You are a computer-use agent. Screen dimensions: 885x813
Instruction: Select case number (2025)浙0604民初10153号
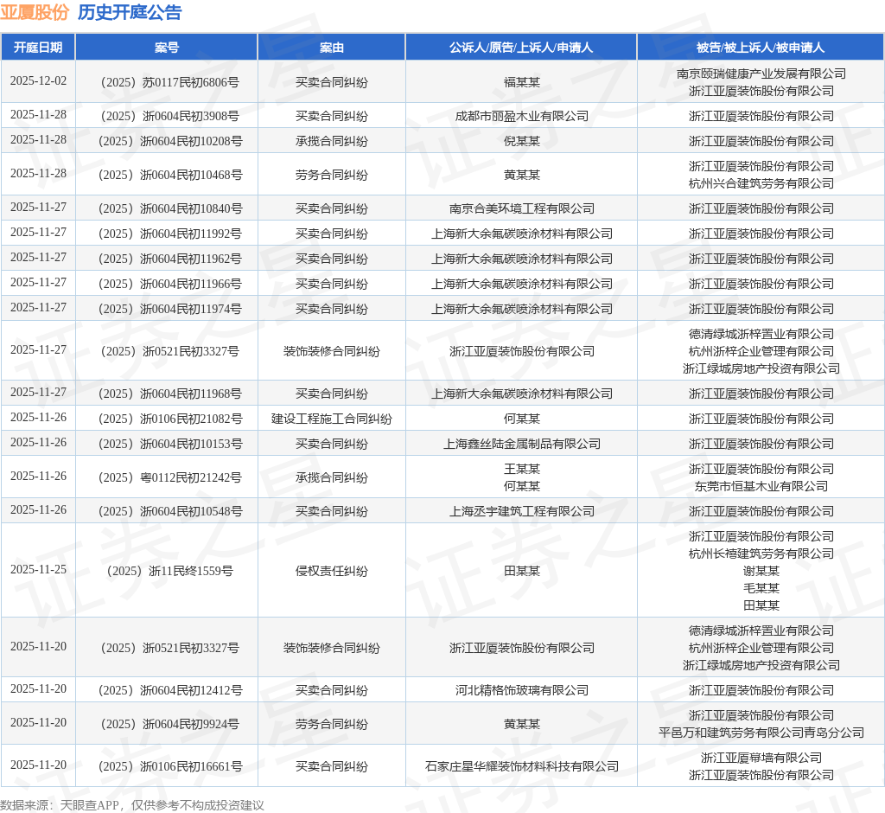point(170,444)
